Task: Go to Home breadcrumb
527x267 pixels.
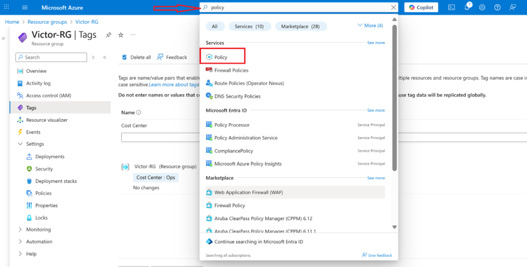Action: (x=12, y=22)
